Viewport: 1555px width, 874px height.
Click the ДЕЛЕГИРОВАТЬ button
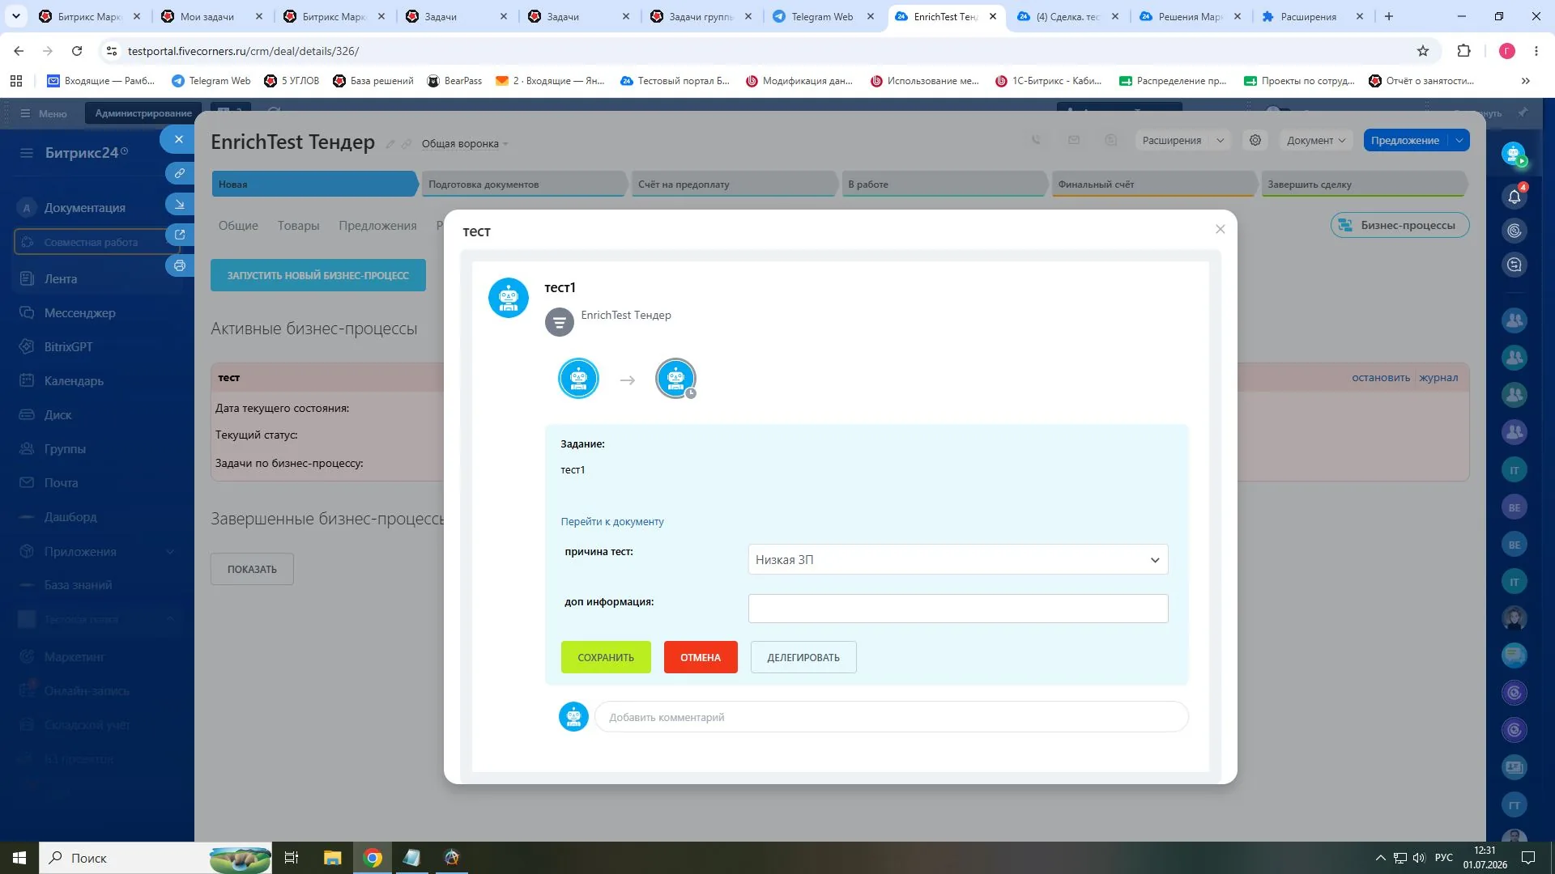tap(803, 657)
